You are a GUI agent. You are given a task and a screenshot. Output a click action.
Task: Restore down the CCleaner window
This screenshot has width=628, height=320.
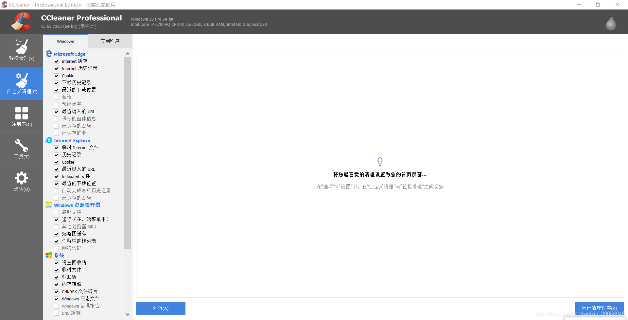pyautogui.click(x=598, y=5)
